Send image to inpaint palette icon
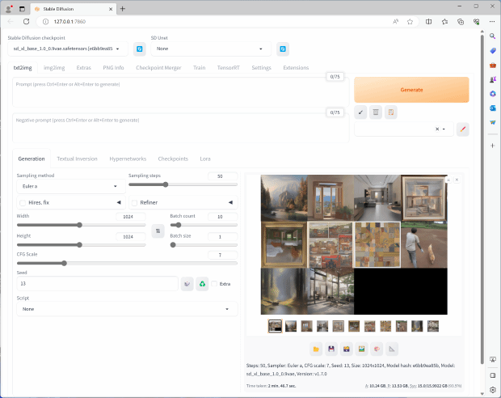Screen dimensions: 501x398 pos(377,349)
